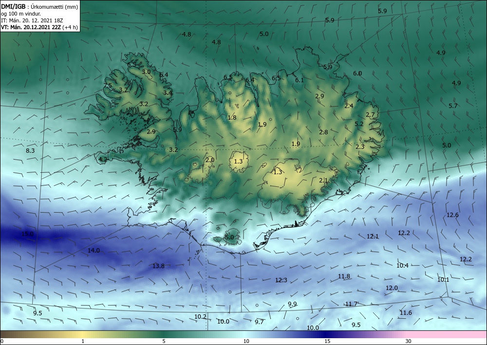Click the 2.4 map value

tap(349, 106)
